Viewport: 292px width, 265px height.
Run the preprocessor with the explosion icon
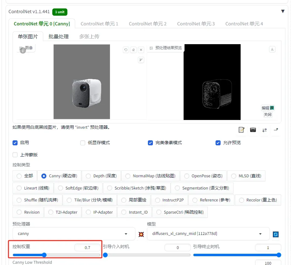pos(141,234)
